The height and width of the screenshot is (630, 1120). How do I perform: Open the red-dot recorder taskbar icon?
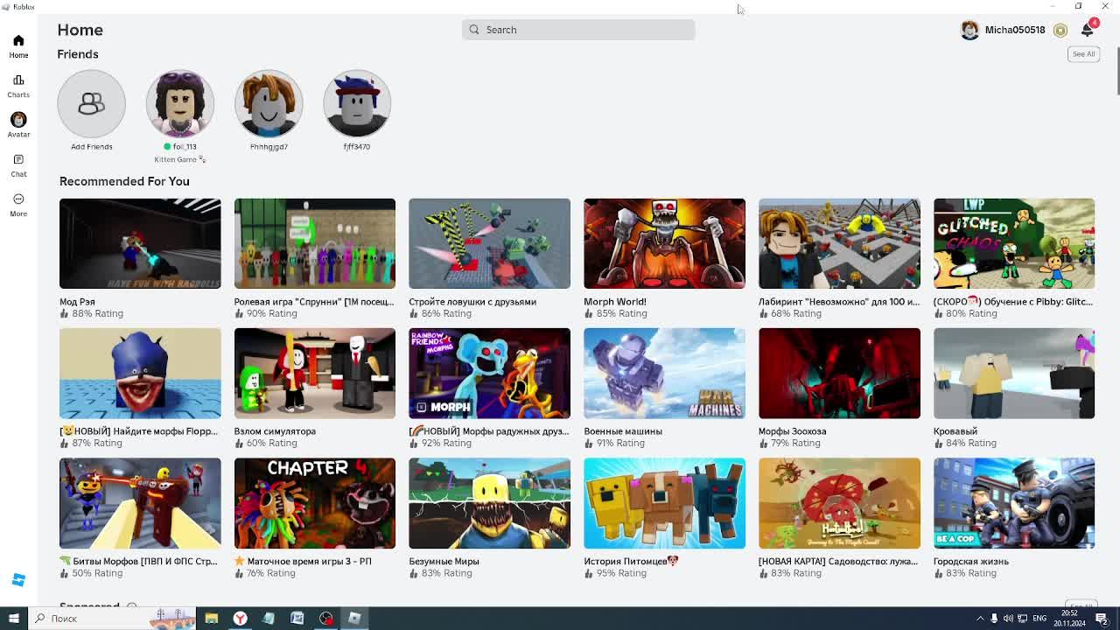pyautogui.click(x=326, y=619)
